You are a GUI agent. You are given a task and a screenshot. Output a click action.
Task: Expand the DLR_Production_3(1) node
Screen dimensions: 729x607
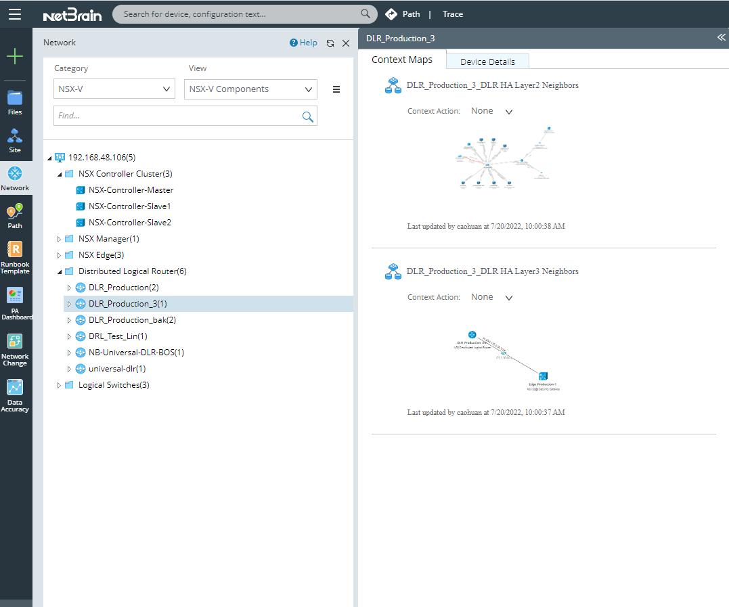(69, 304)
